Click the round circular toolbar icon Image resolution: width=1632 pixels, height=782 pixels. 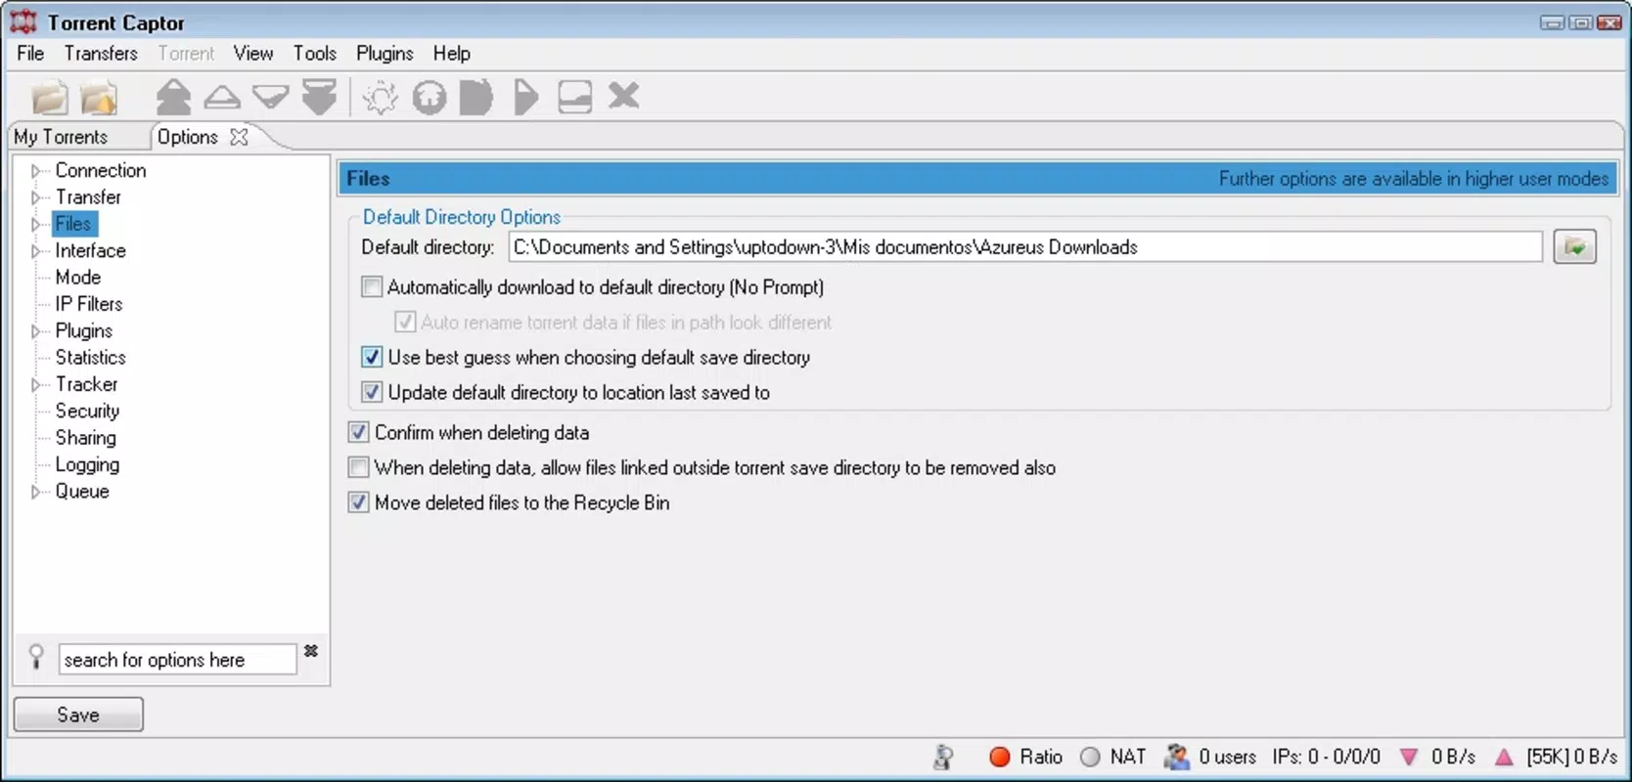[x=430, y=98]
